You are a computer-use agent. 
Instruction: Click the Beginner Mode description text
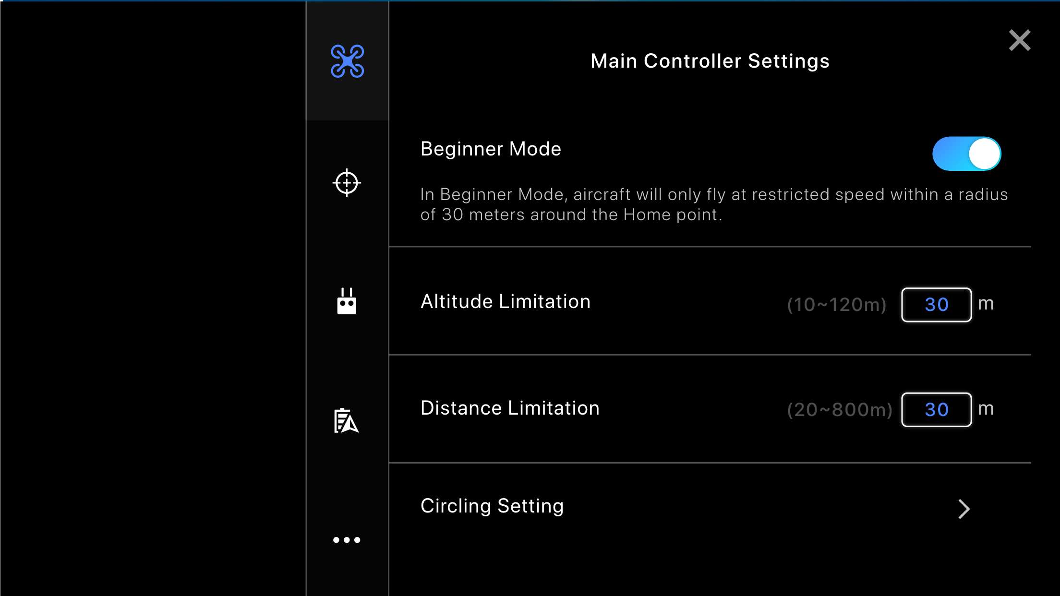pyautogui.click(x=714, y=204)
